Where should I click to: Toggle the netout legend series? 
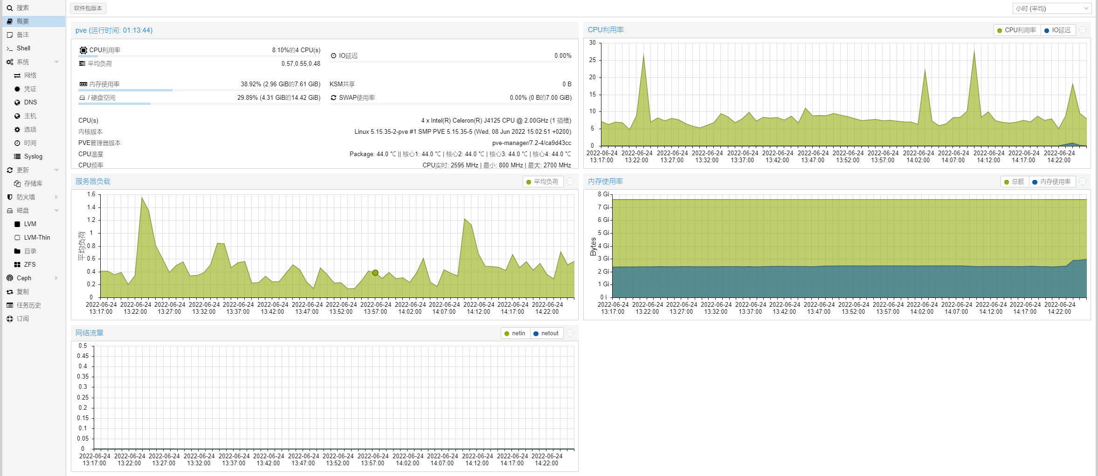[546, 333]
